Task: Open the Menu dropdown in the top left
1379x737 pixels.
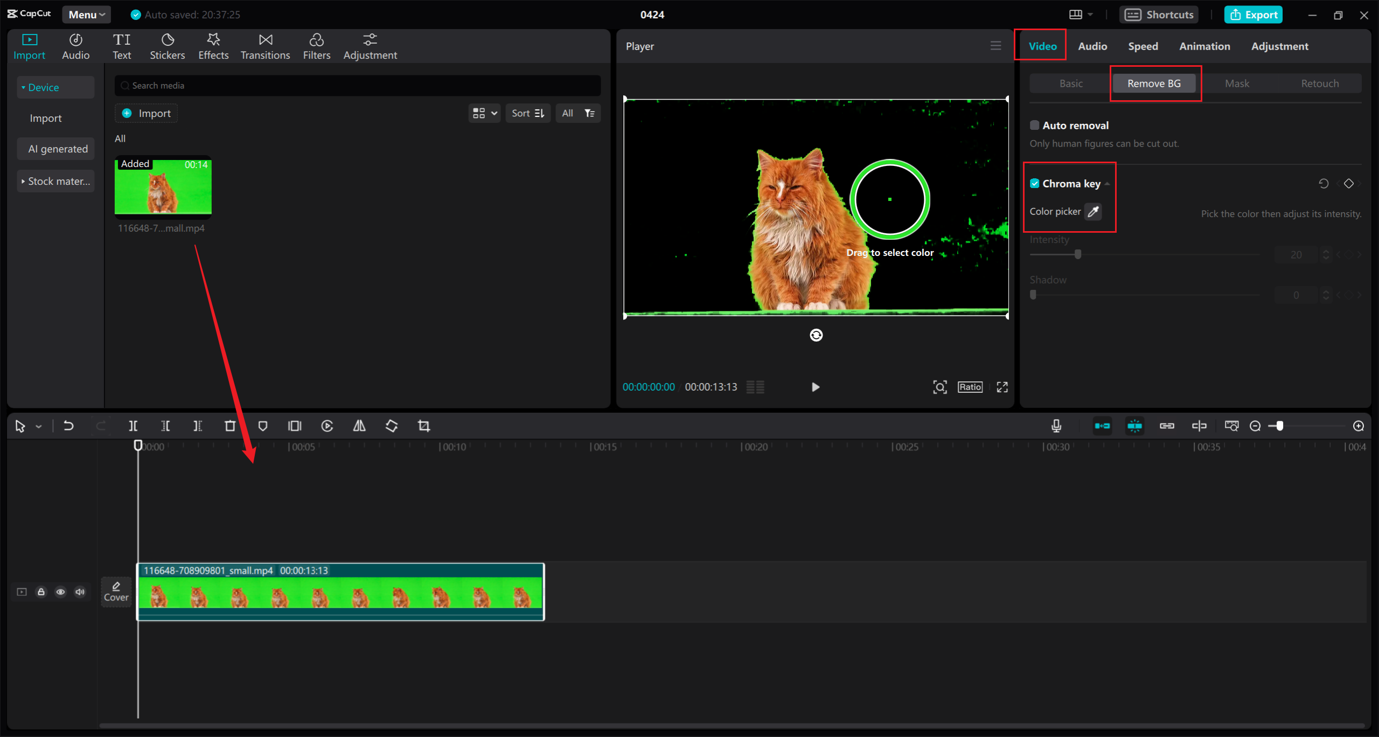Action: (86, 15)
